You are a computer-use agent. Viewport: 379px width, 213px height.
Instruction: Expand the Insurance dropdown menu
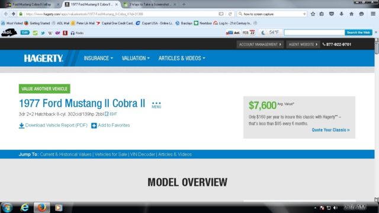pos(98,58)
